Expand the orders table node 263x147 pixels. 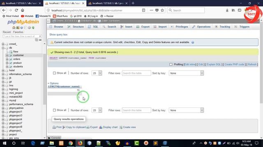tap(7, 59)
